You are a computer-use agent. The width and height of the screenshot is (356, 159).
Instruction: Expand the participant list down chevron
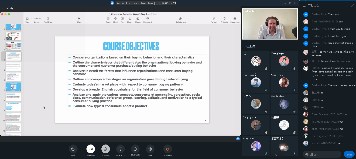tap(276, 155)
